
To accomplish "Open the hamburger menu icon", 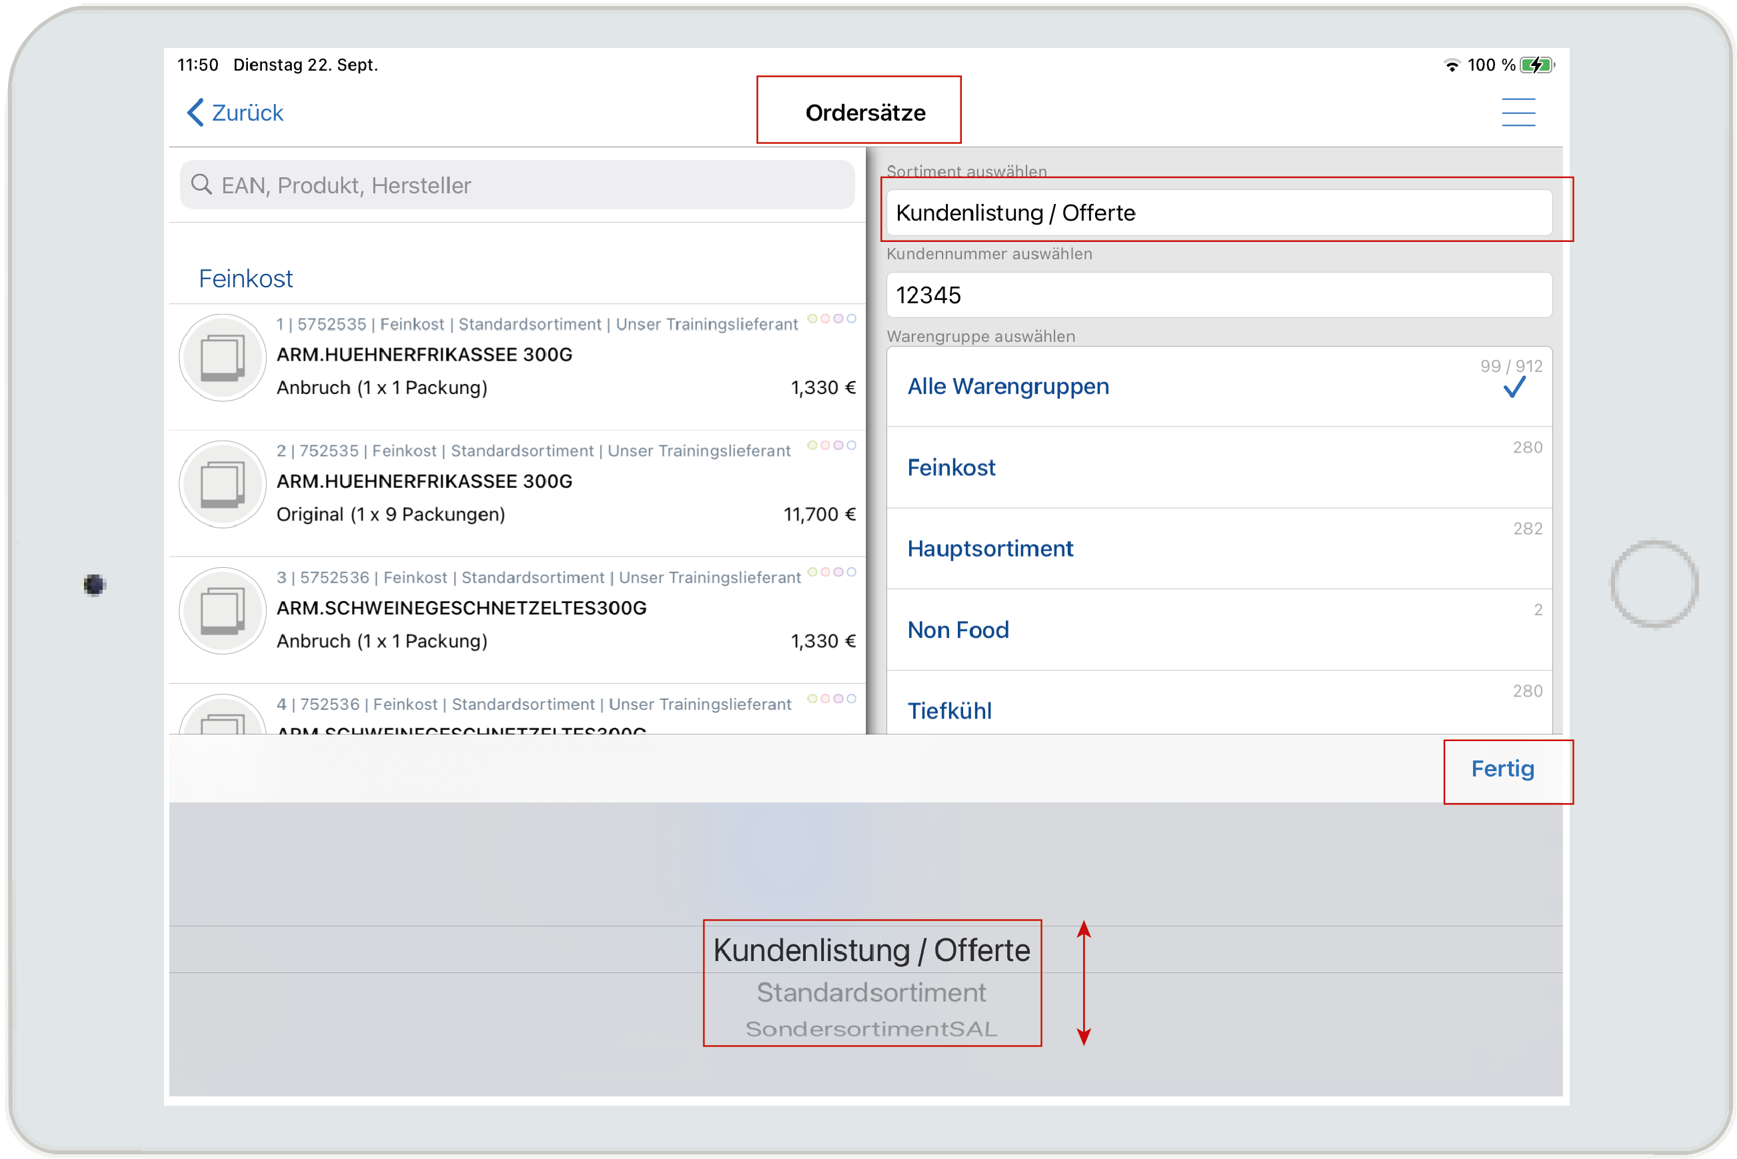I will pyautogui.click(x=1518, y=113).
